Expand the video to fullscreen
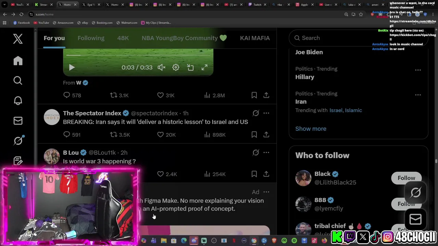Viewport: 438px width, 246px height. coord(204,67)
